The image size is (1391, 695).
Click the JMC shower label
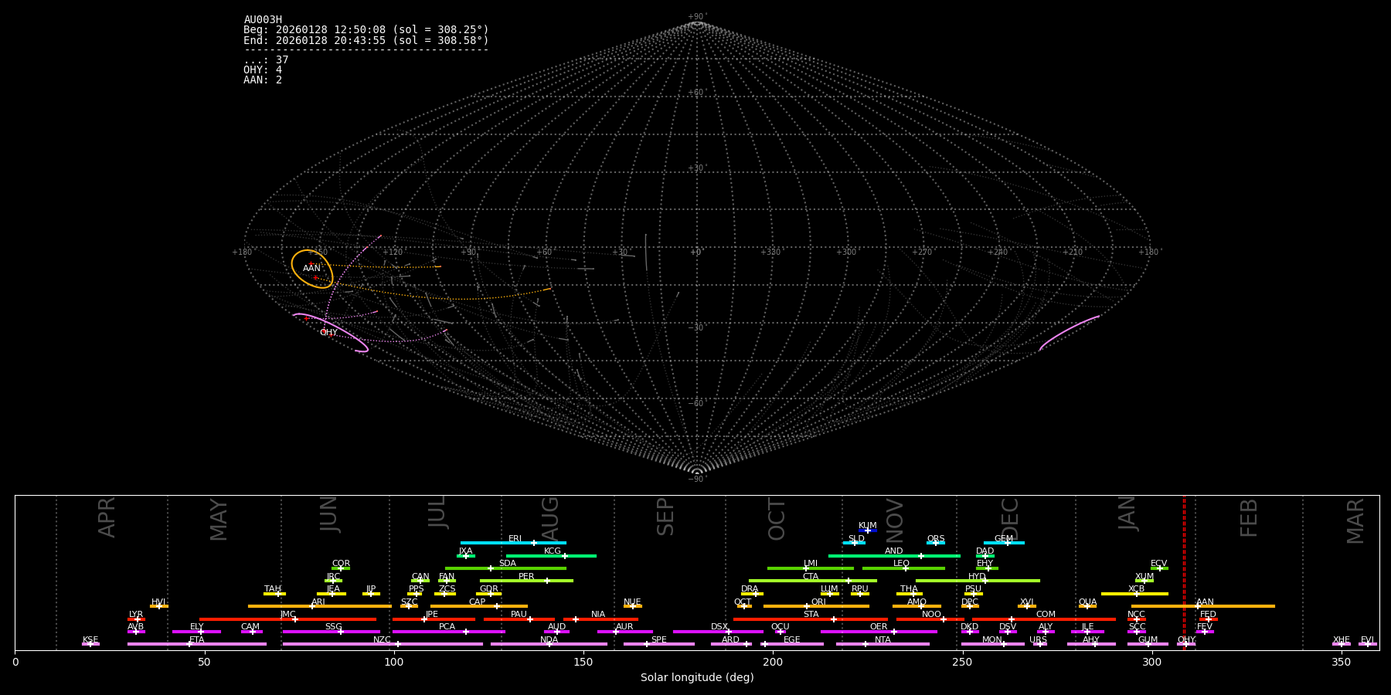pos(287,615)
